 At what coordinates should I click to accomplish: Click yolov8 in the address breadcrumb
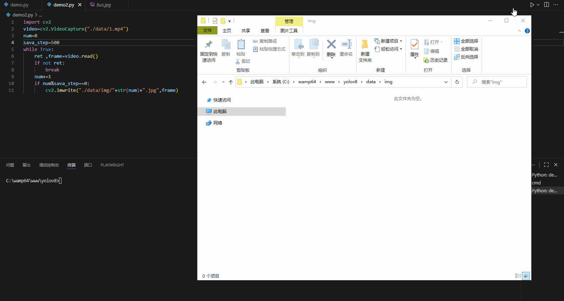pyautogui.click(x=350, y=82)
